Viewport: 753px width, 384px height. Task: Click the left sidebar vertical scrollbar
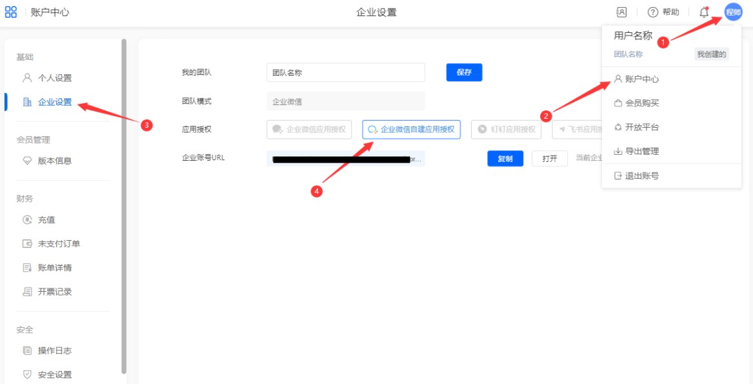[x=124, y=207]
